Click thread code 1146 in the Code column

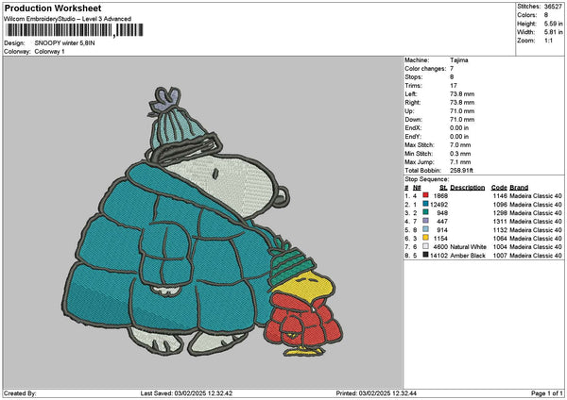click(500, 195)
